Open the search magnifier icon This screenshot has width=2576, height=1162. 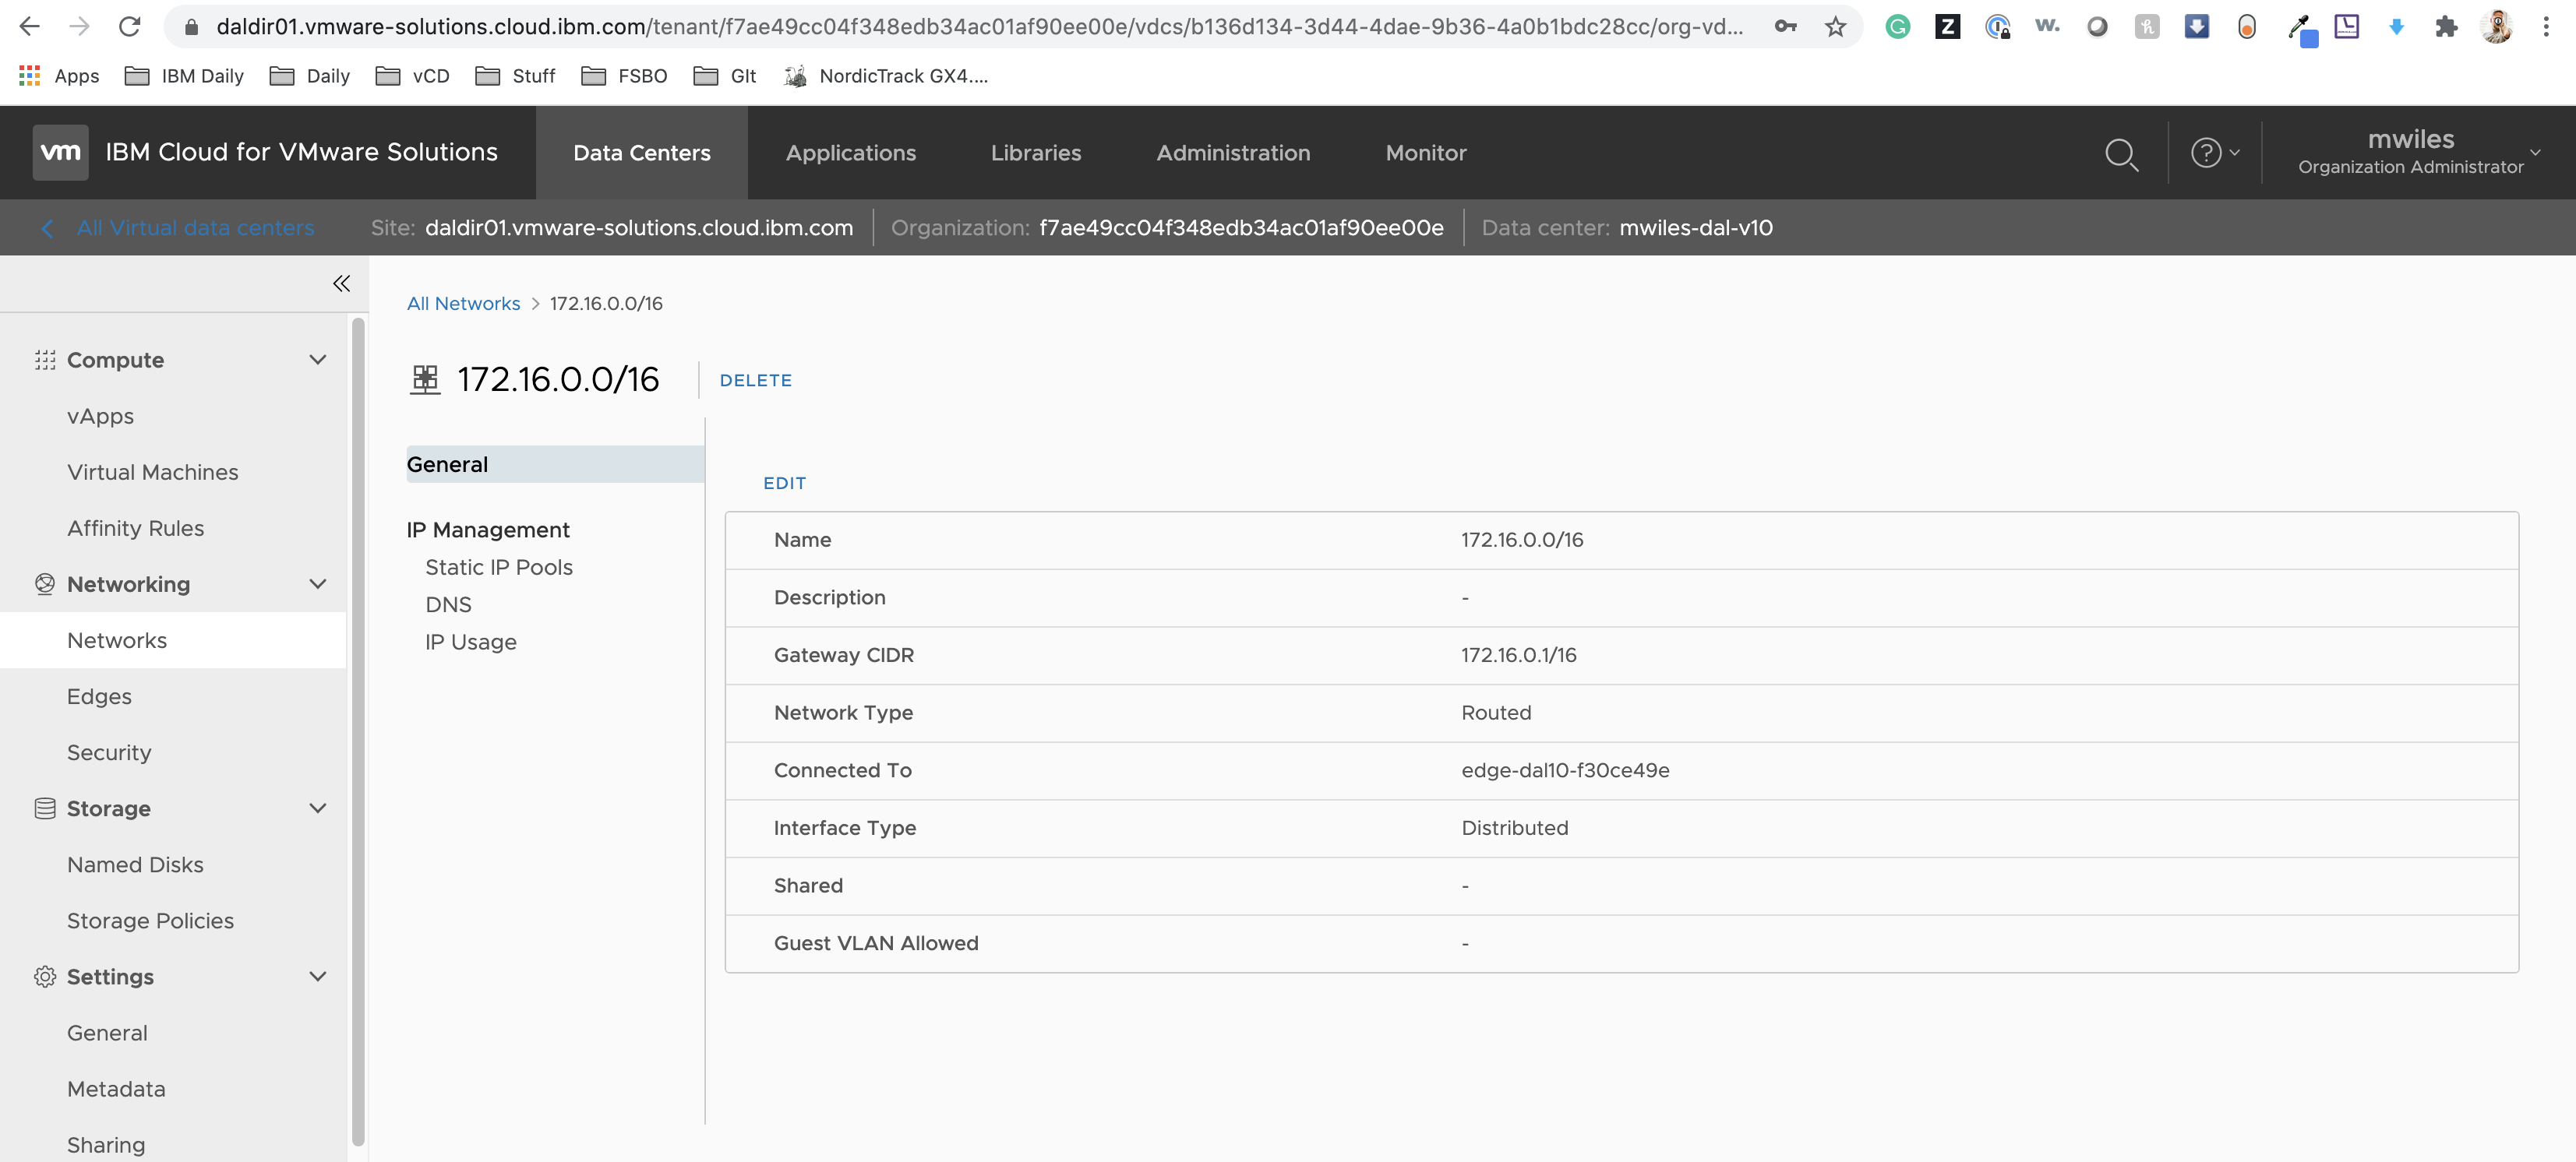(2121, 154)
